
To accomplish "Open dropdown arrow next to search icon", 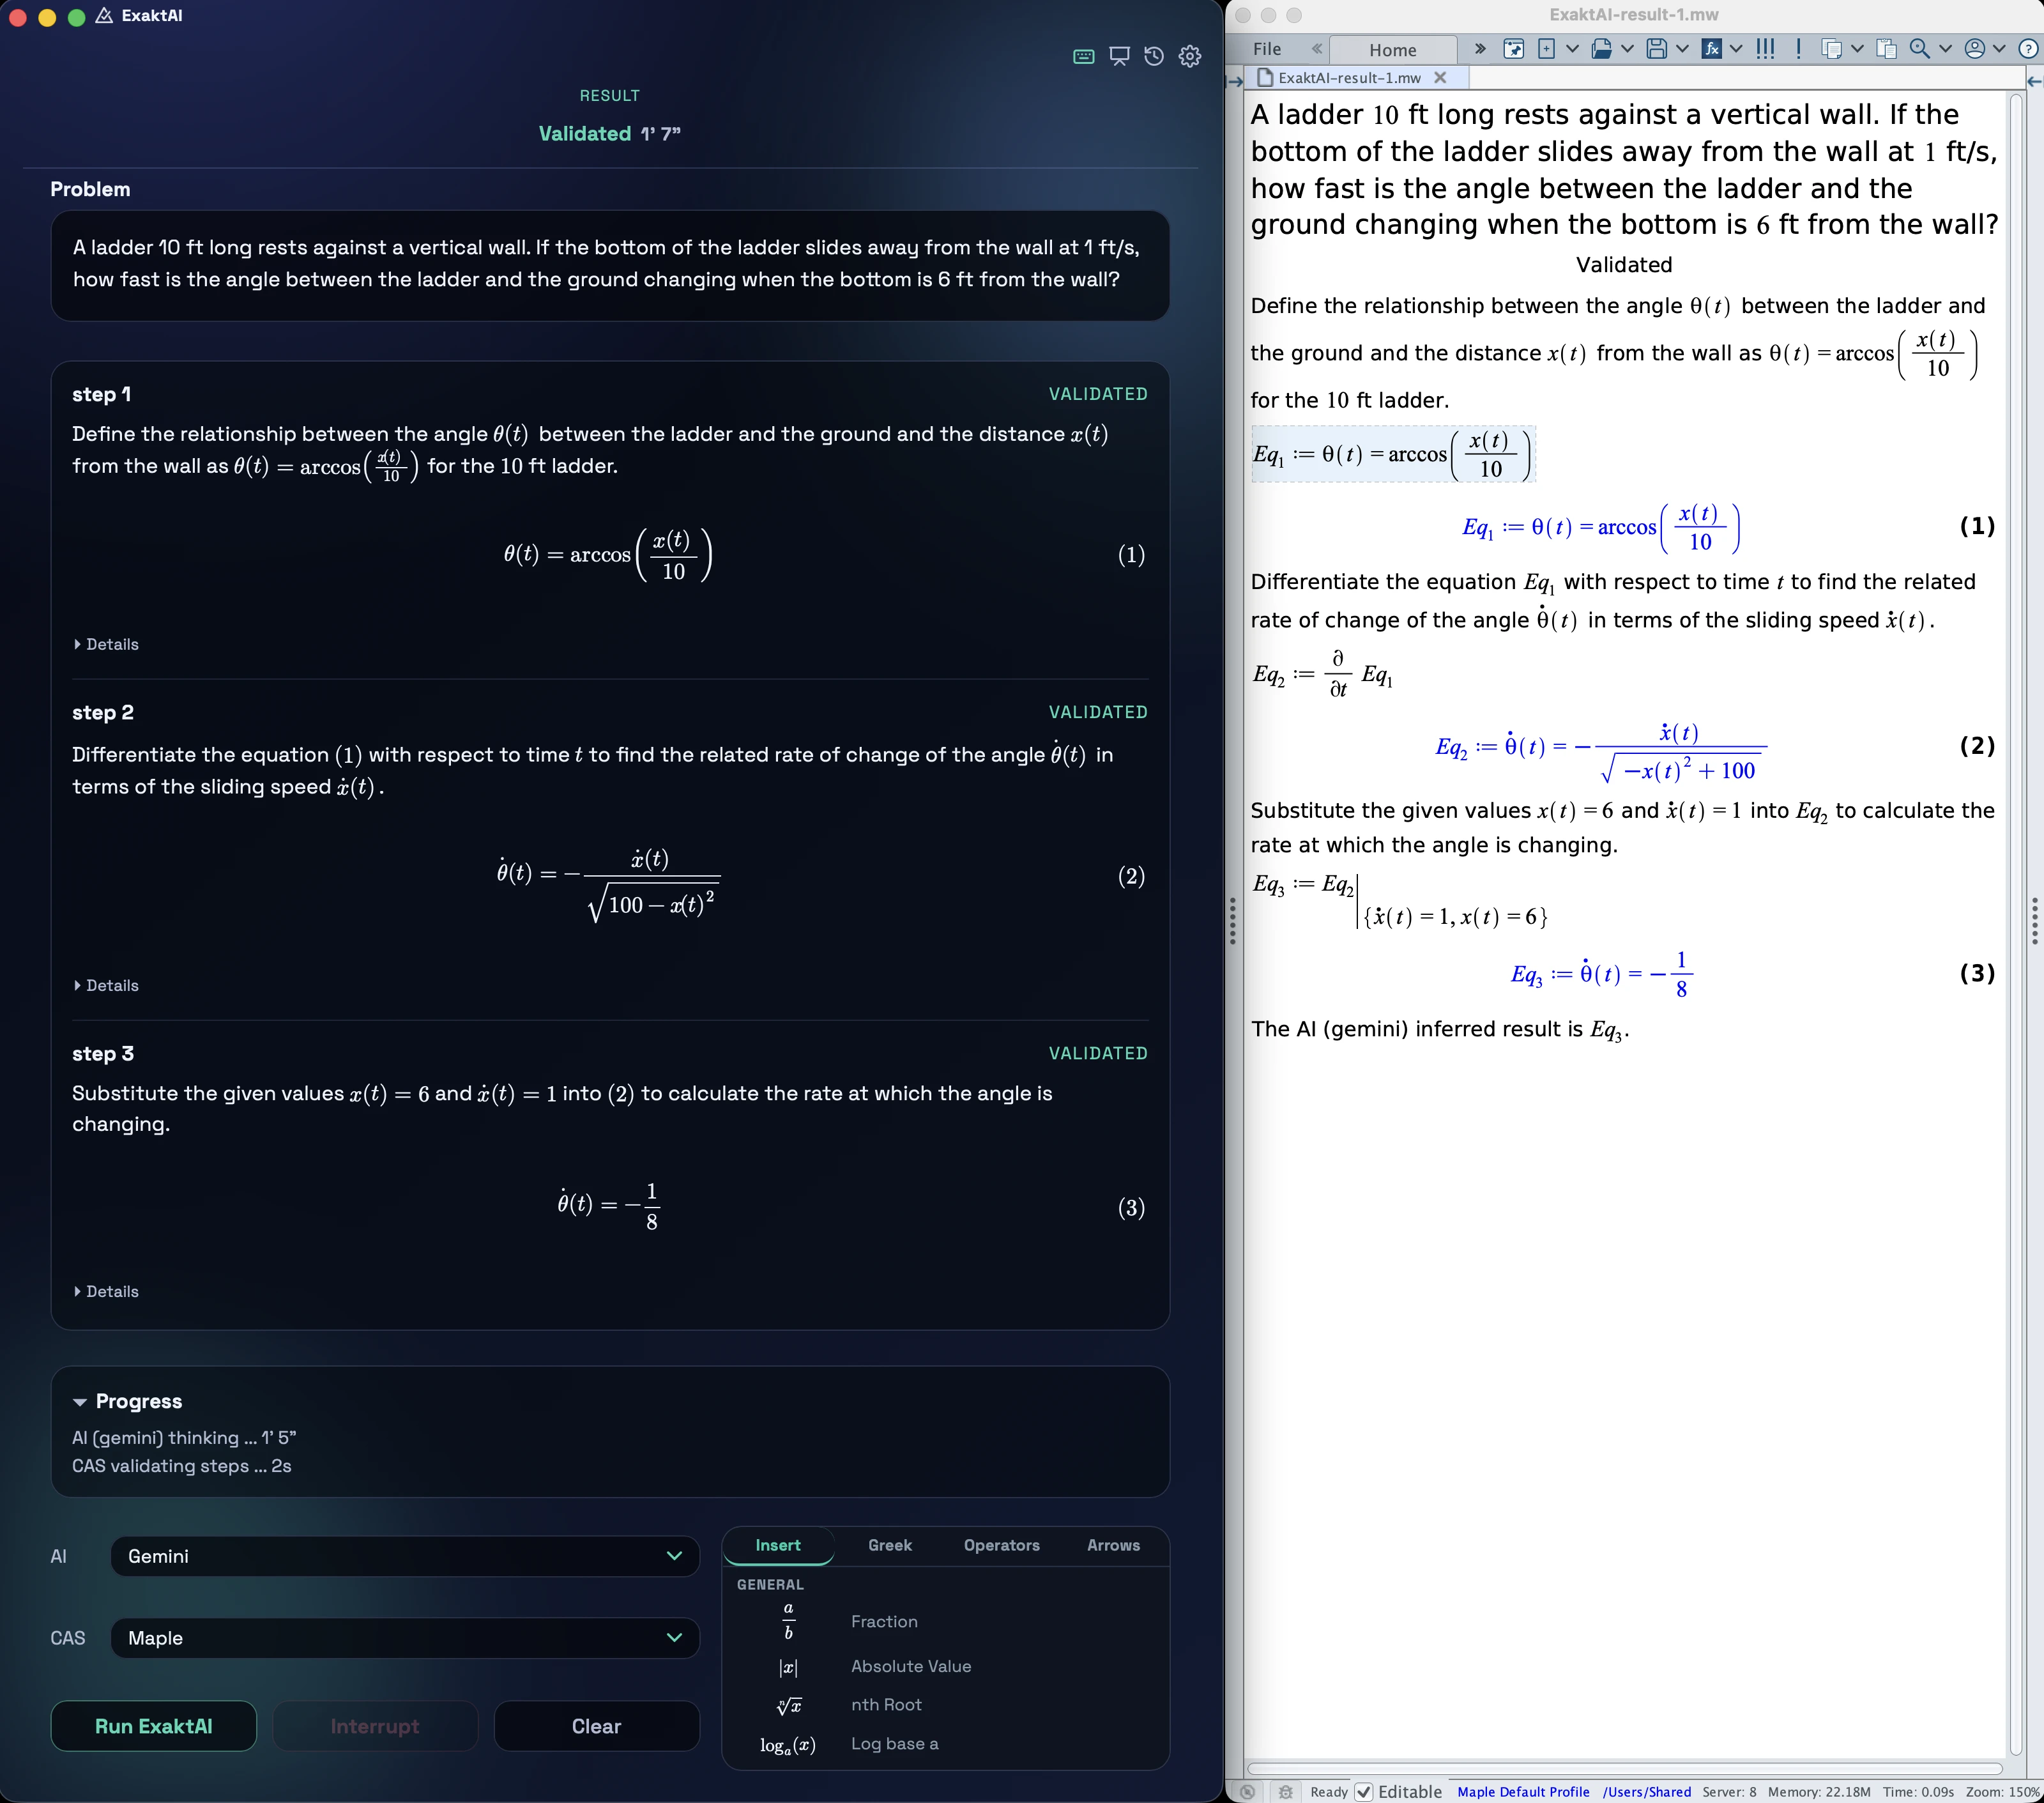I will tap(1945, 49).
